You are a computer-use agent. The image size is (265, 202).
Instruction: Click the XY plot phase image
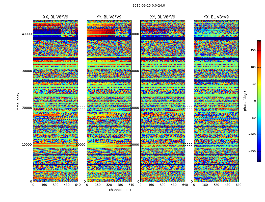(x=163, y=101)
